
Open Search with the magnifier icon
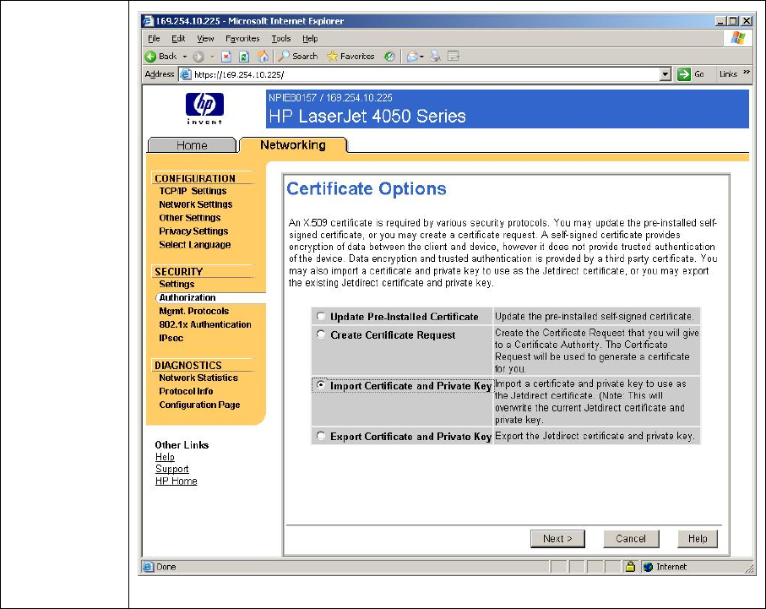click(297, 57)
